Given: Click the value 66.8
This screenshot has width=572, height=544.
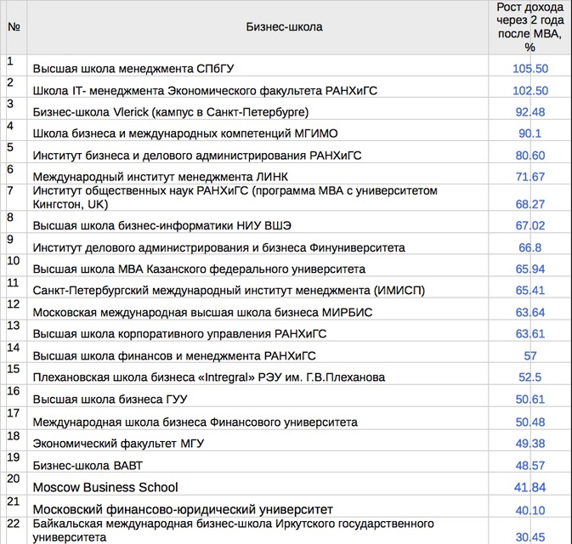Looking at the screenshot, I should click(x=530, y=247).
